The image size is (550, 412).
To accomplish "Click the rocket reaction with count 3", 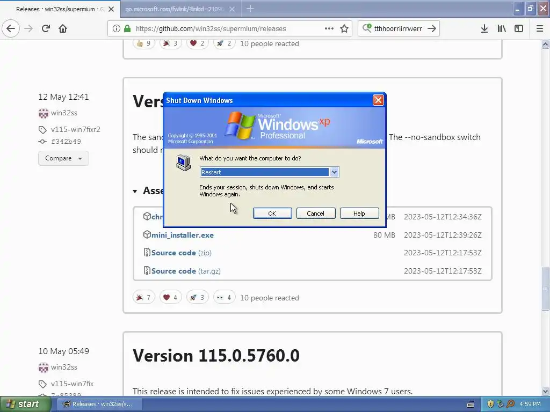I will tap(197, 297).
